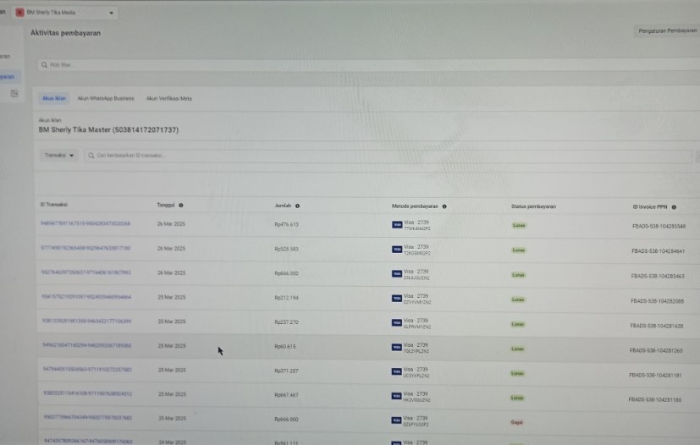Select the Akun Iklan tab
Screen dimensions: 700x445
click(54, 98)
